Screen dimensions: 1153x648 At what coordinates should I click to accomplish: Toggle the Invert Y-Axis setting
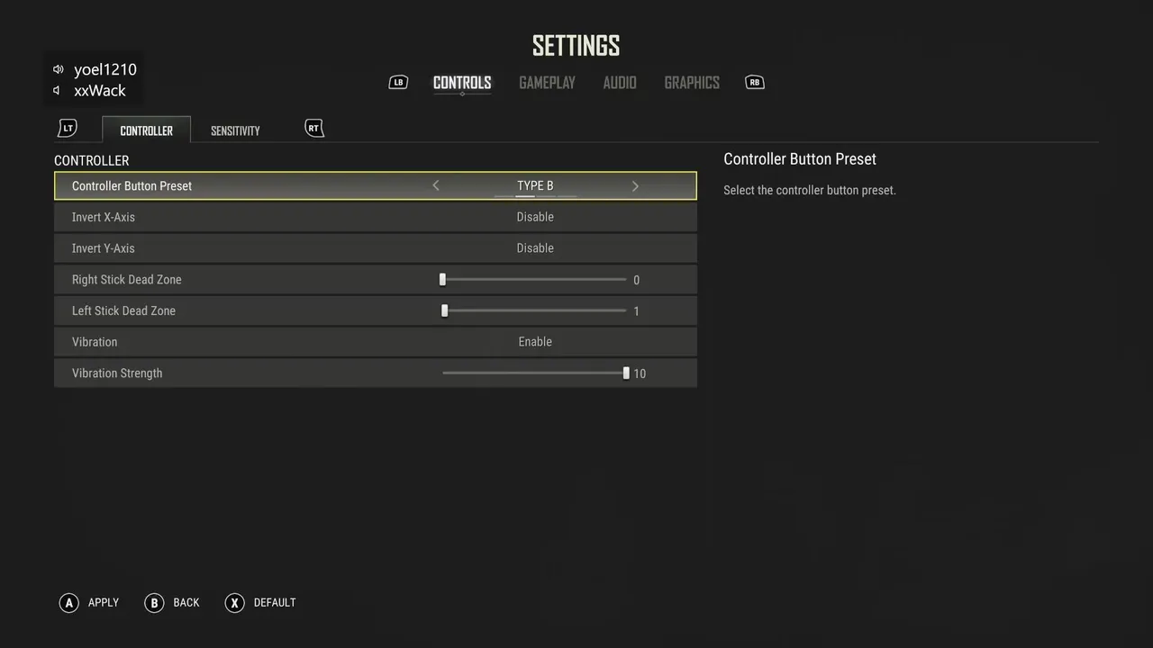[x=535, y=248]
